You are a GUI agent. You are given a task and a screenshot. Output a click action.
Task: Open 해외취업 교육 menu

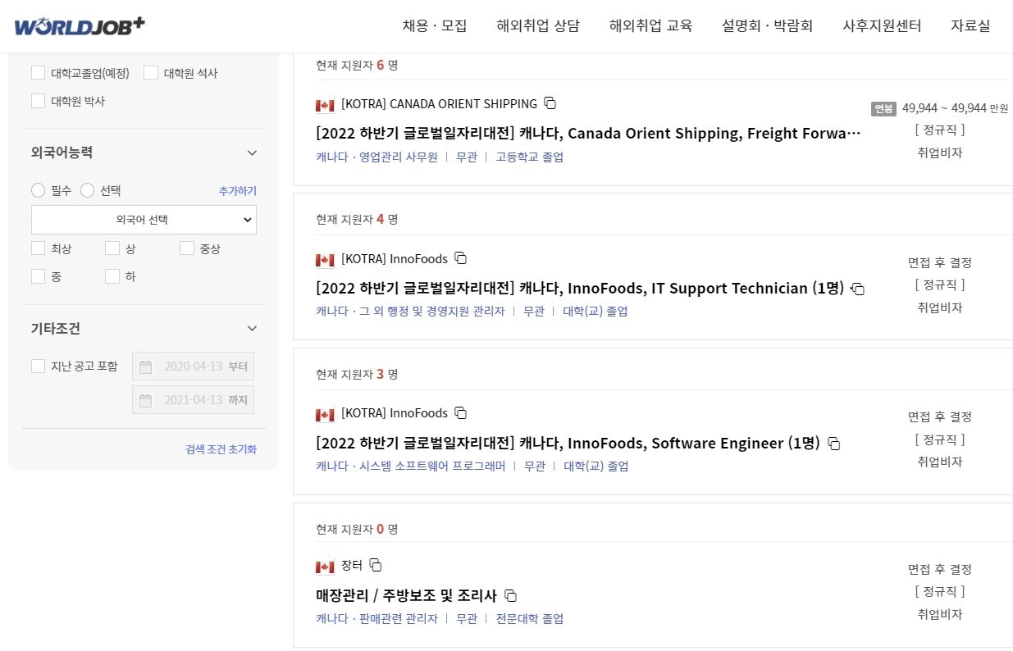click(x=650, y=25)
